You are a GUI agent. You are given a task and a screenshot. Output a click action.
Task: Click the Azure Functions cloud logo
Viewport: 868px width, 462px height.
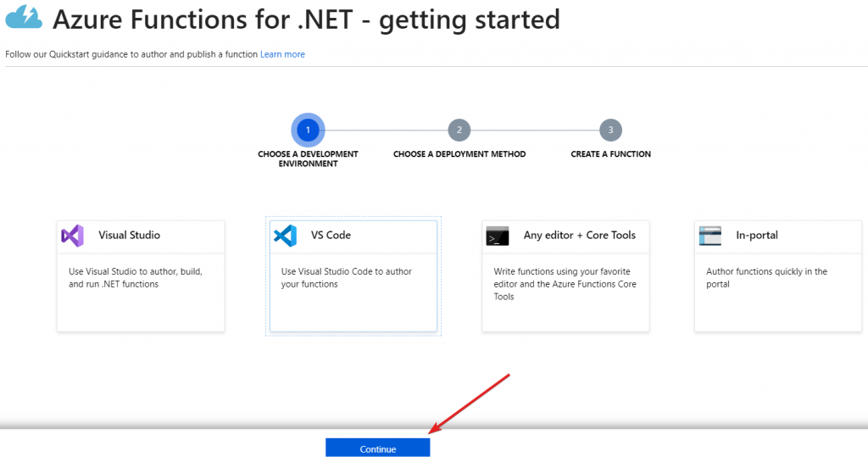[x=24, y=17]
